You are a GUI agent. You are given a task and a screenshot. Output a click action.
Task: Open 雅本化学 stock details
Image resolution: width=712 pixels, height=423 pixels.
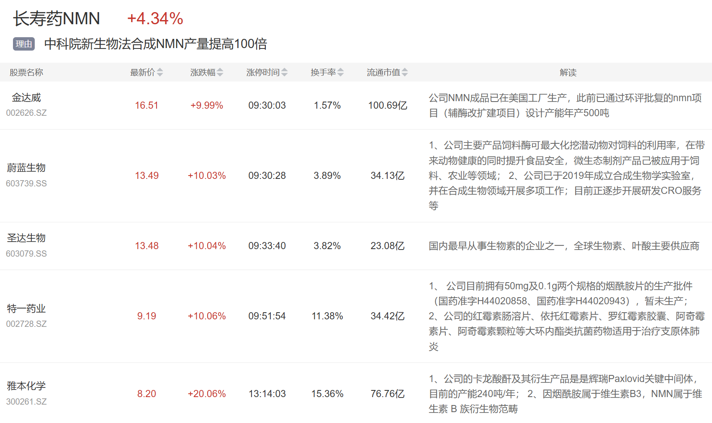coord(26,386)
